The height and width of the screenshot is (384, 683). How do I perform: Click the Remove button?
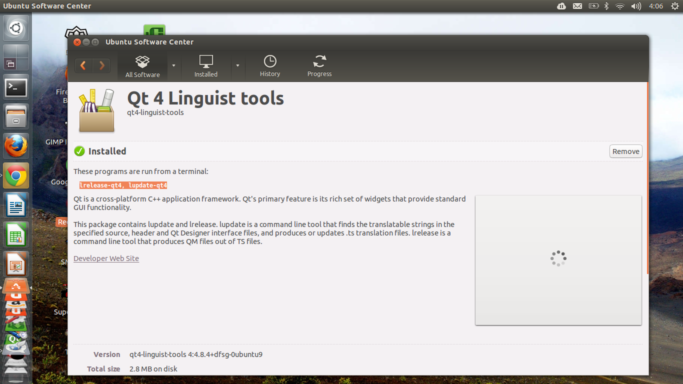pos(625,151)
